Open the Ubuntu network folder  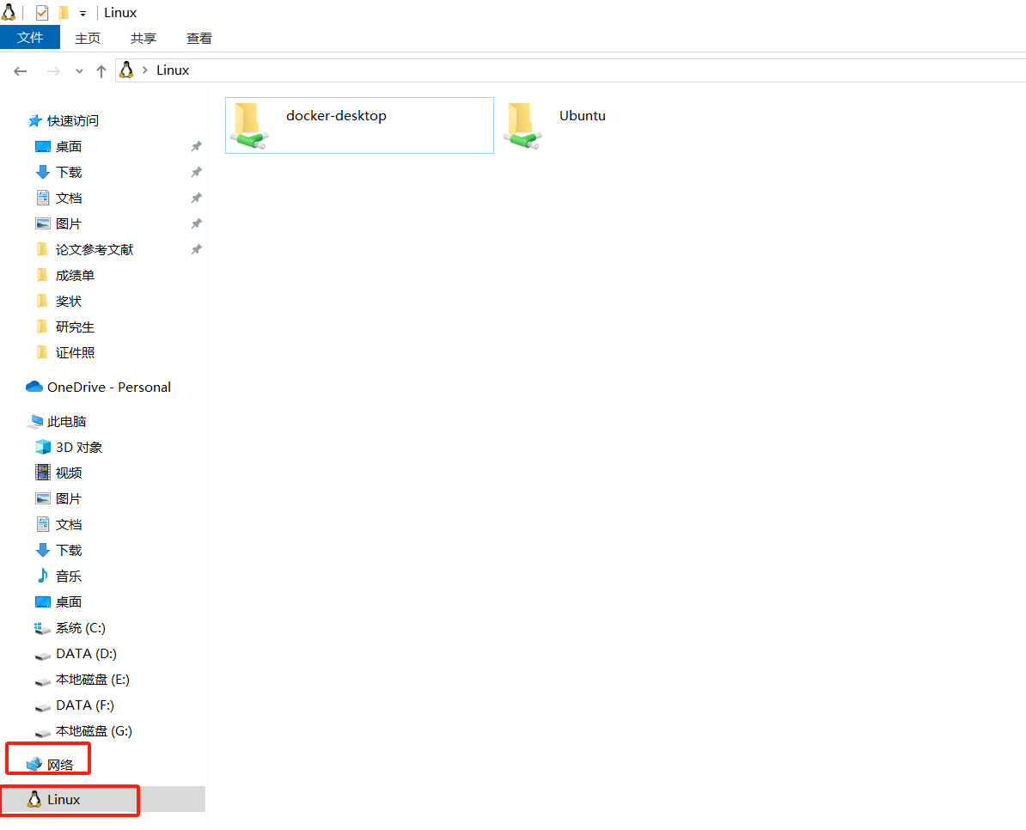(x=556, y=125)
